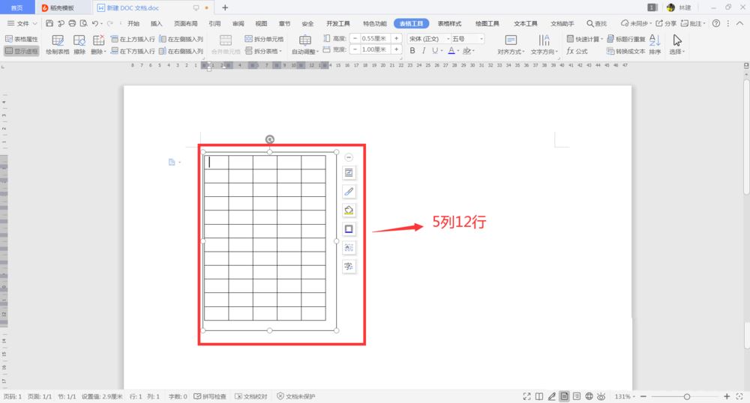The height and width of the screenshot is (403, 750).
Task: Click the shading fill bucket icon beside table
Action: (x=349, y=210)
